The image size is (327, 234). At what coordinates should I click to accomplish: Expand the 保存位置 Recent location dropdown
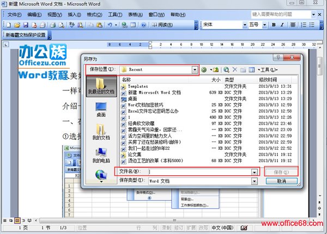coord(195,70)
